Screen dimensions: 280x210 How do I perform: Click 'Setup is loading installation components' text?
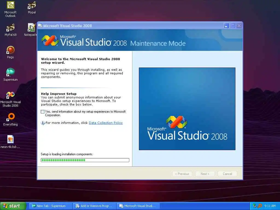(67, 154)
